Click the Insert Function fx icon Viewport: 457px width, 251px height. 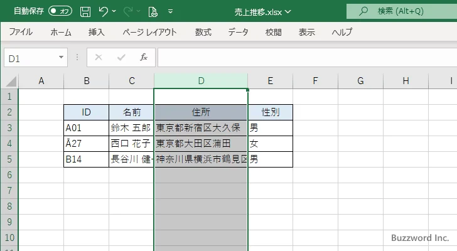pos(143,58)
